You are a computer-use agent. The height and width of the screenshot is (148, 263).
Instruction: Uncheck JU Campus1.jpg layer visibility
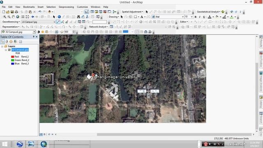click(9, 50)
